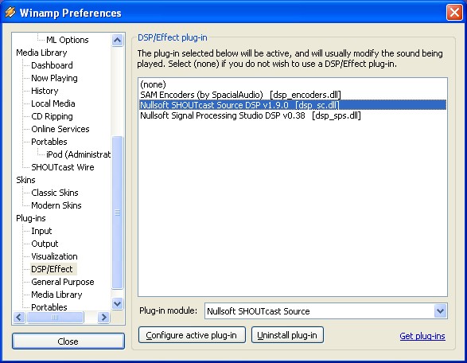Click Configure active plug-in button
467x363 pixels.
pyautogui.click(x=192, y=335)
